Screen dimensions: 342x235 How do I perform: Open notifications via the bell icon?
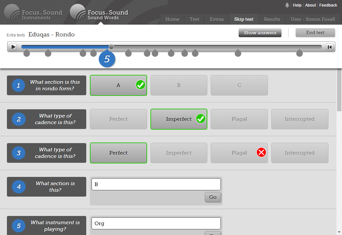287,5
